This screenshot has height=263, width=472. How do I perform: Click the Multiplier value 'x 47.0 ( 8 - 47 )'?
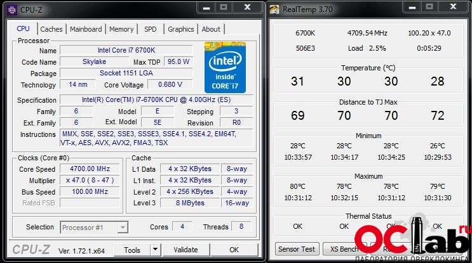[90, 180]
